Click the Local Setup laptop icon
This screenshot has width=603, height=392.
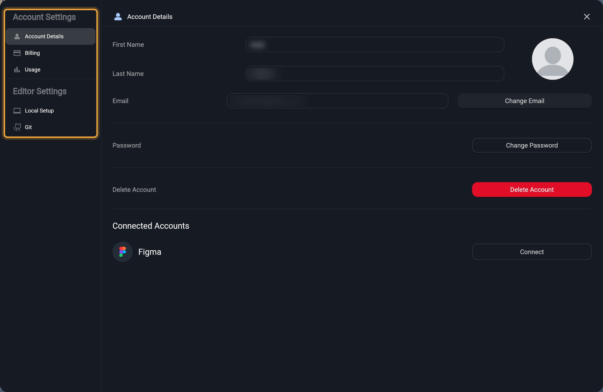(17, 111)
